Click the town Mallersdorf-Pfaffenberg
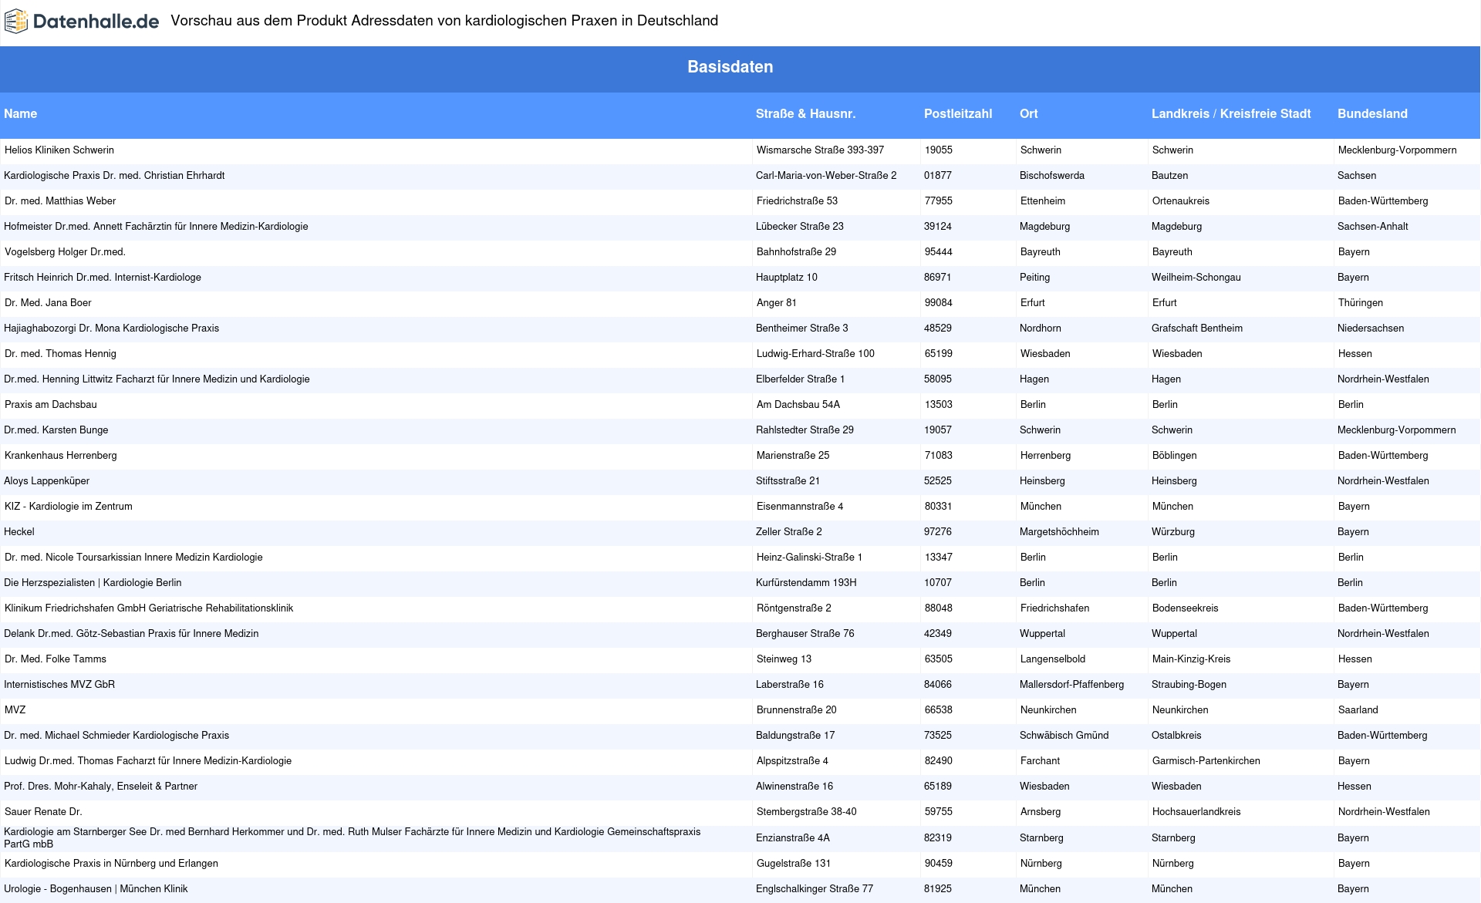1481x903 pixels. [1071, 685]
